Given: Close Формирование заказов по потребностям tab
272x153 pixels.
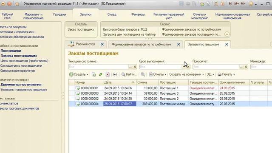Looking at the screenshot, I should coord(178,44).
